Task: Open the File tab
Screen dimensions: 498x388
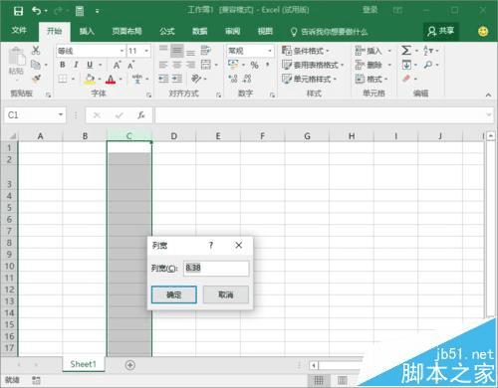Action: pyautogui.click(x=19, y=31)
